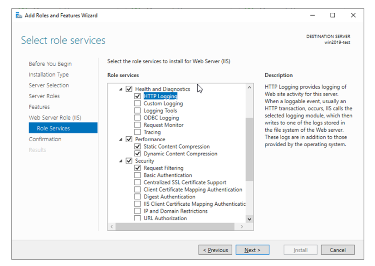The image size is (375, 266).
Task: Close the Add Roles and Features Wizard
Action: pos(353,15)
